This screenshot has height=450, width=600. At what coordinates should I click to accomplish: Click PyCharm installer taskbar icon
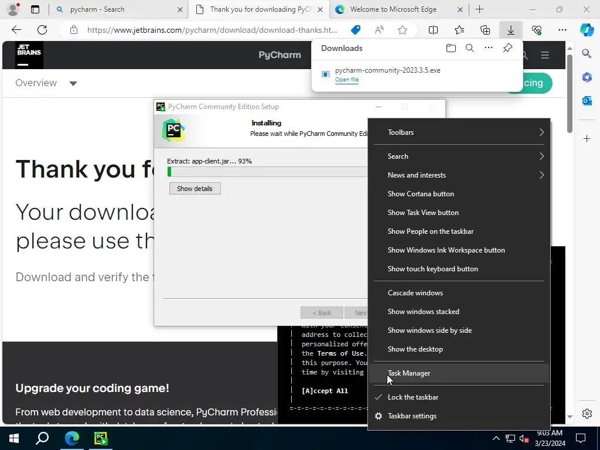101,438
